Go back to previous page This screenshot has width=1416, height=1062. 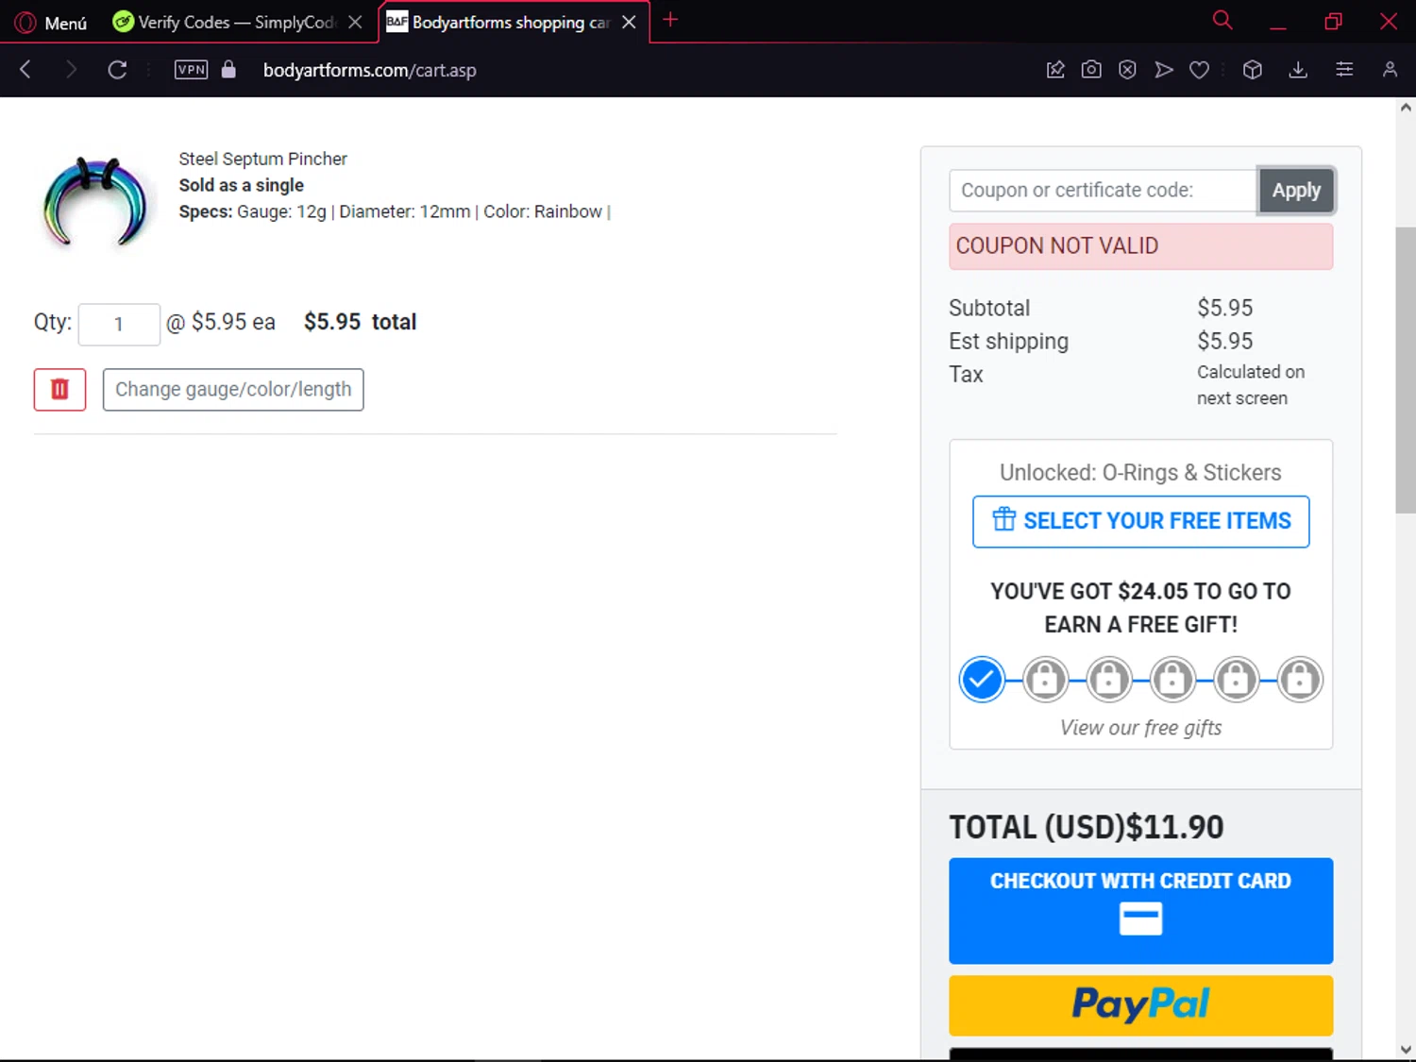coord(25,69)
